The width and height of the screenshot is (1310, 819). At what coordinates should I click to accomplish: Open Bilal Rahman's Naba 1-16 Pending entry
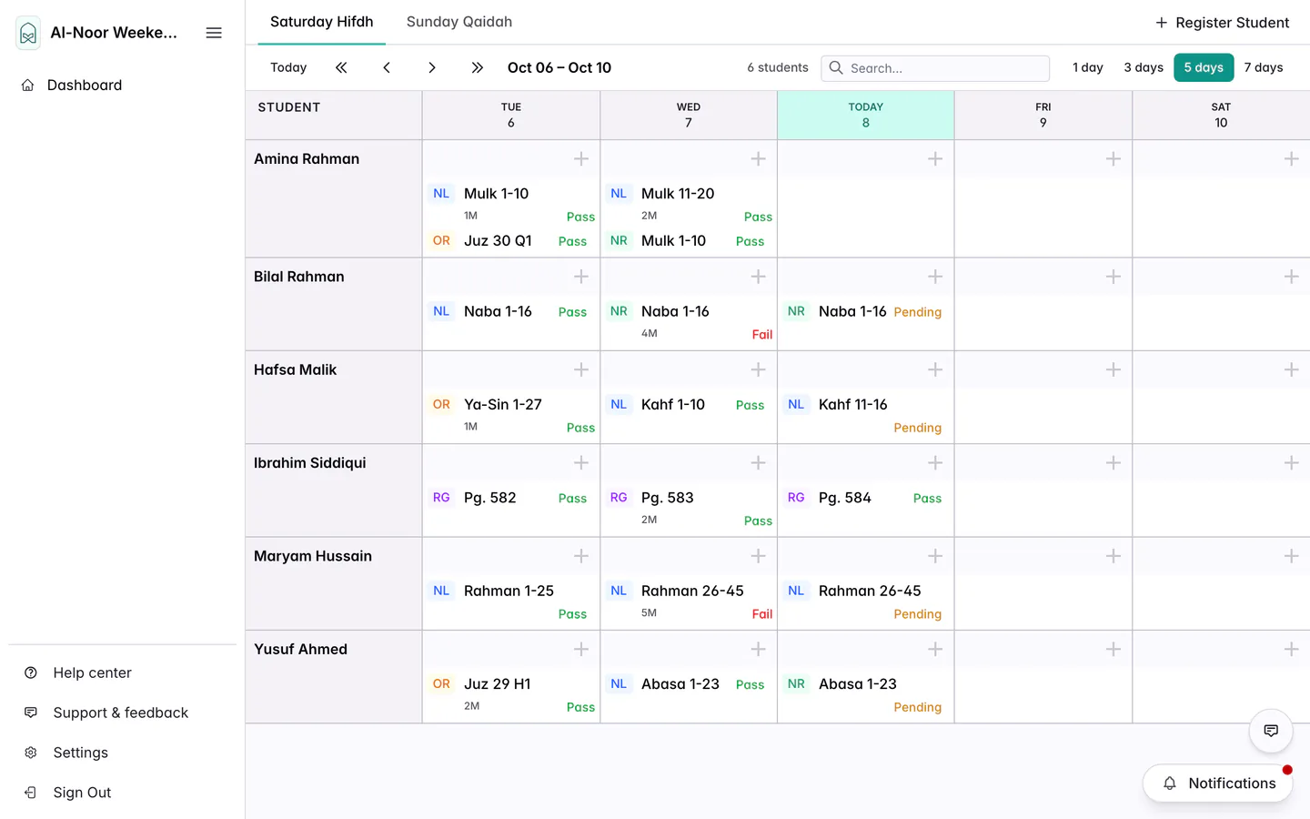(x=864, y=311)
